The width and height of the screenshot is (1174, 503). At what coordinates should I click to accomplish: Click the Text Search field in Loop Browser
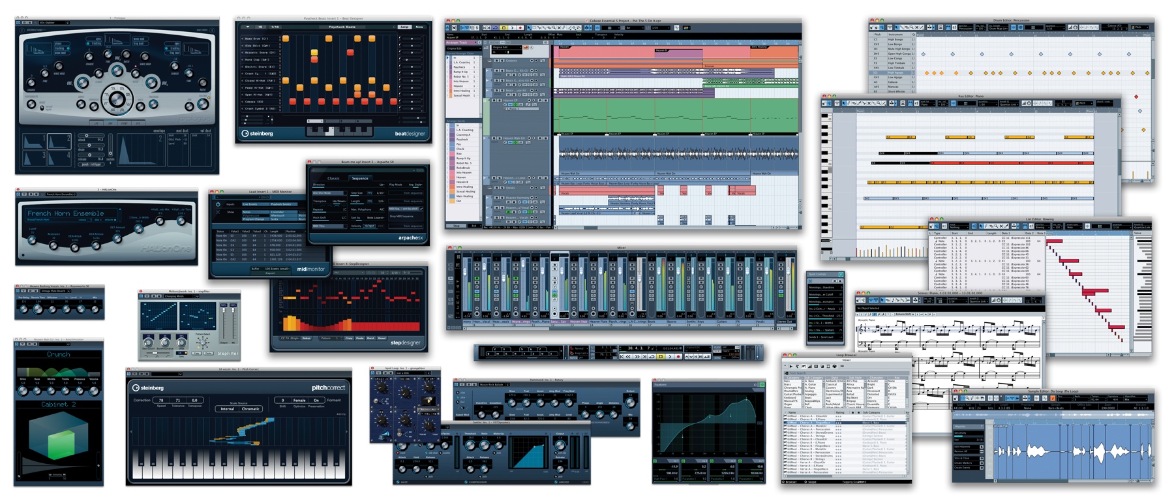[x=847, y=373]
